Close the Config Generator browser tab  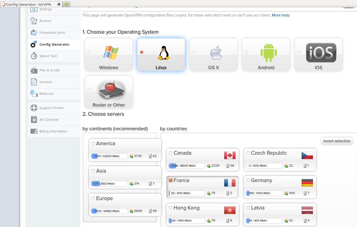pyautogui.click(x=59, y=4)
